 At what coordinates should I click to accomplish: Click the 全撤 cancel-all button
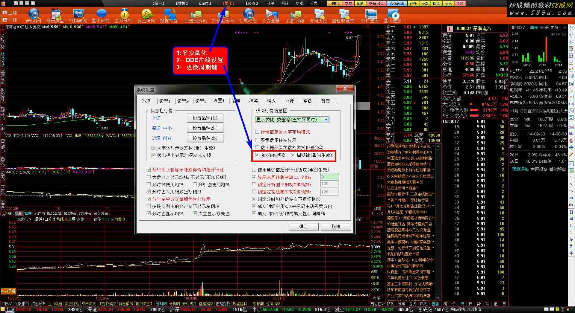pos(360,4)
